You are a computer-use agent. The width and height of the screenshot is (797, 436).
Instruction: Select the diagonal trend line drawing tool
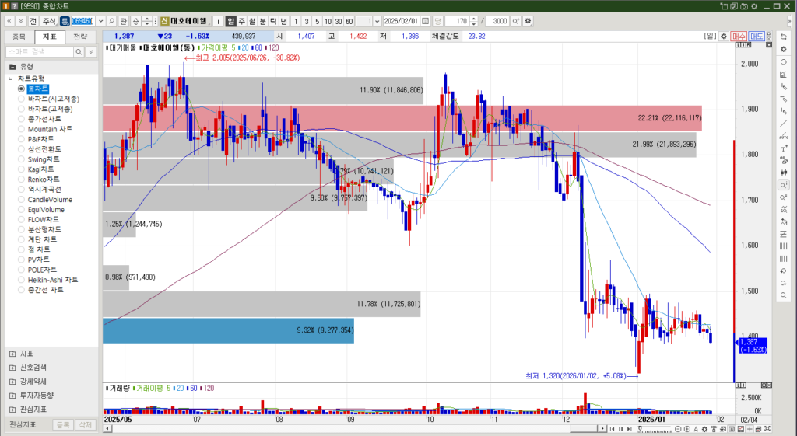point(783,123)
